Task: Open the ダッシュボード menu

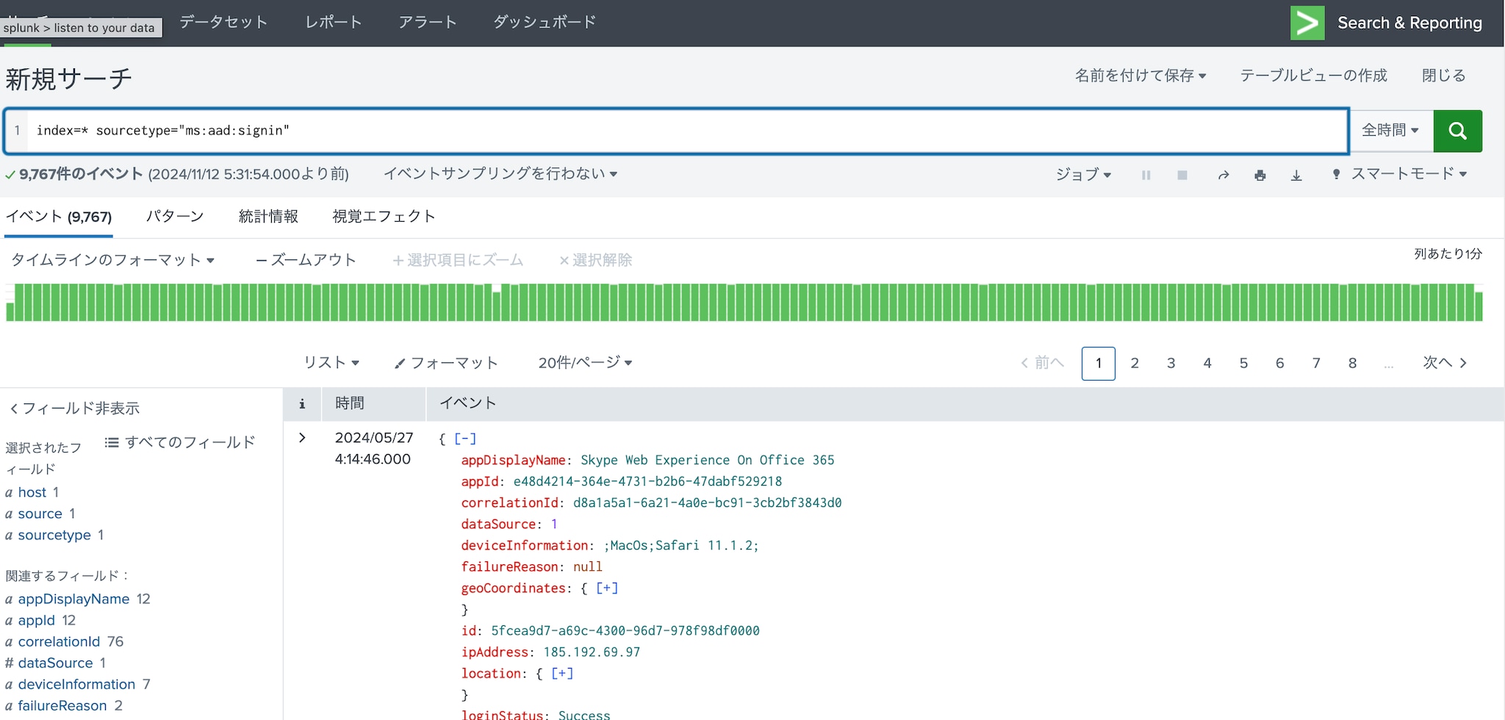Action: pos(545,22)
